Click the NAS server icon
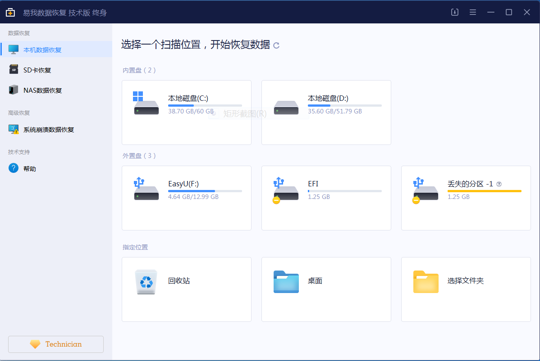The height and width of the screenshot is (361, 540). tap(14, 90)
